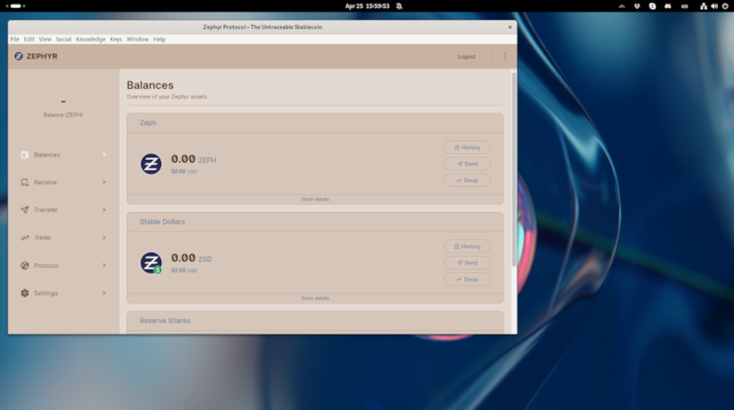Click the volume speaker icon in system tray
Screen dimensions: 734x410
click(x=714, y=6)
